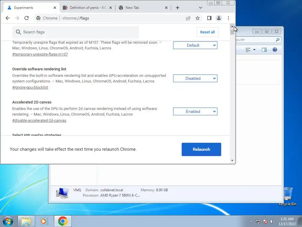The image size is (302, 227).
Task: Toggle preview pane icon in Explorer window
Action: click(264, 50)
